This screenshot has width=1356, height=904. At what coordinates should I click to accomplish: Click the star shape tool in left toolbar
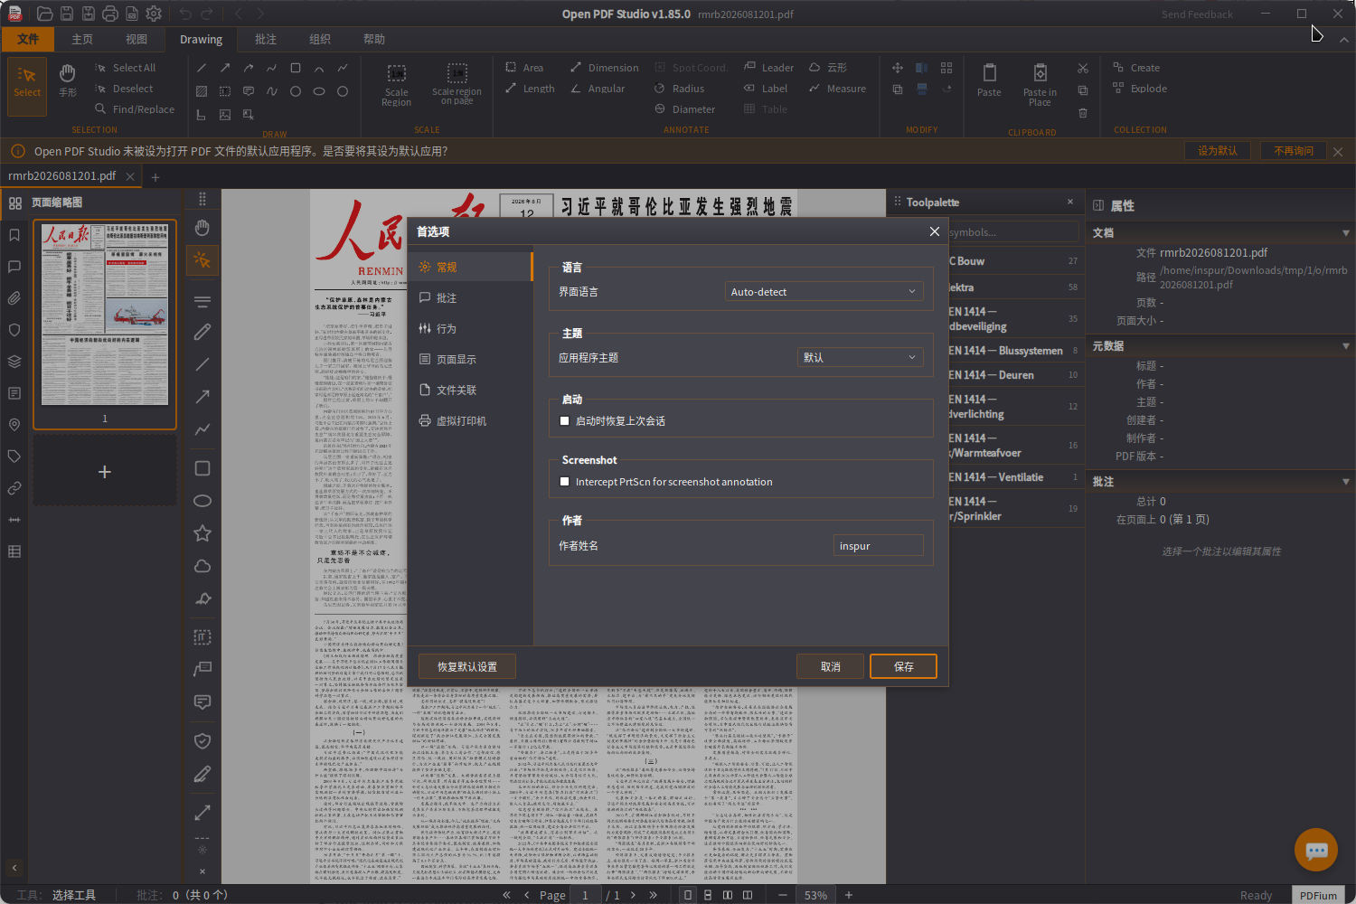click(202, 533)
